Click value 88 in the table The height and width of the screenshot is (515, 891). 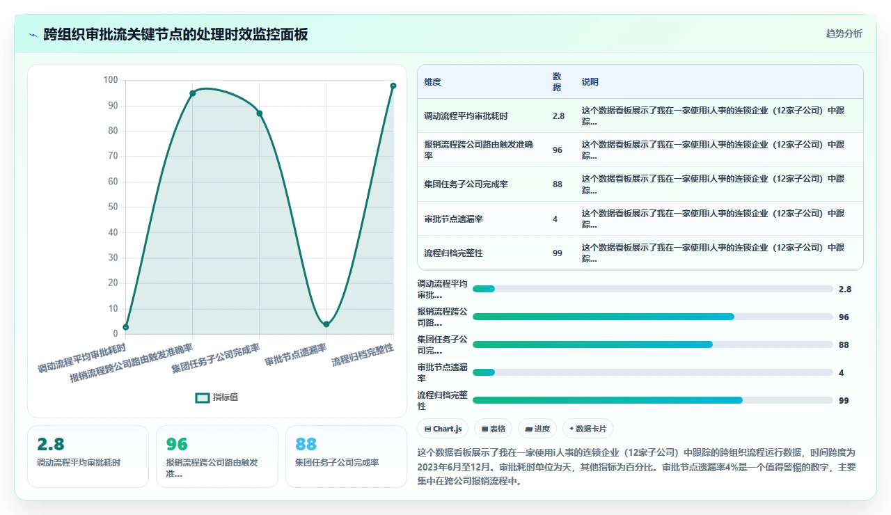pos(558,184)
